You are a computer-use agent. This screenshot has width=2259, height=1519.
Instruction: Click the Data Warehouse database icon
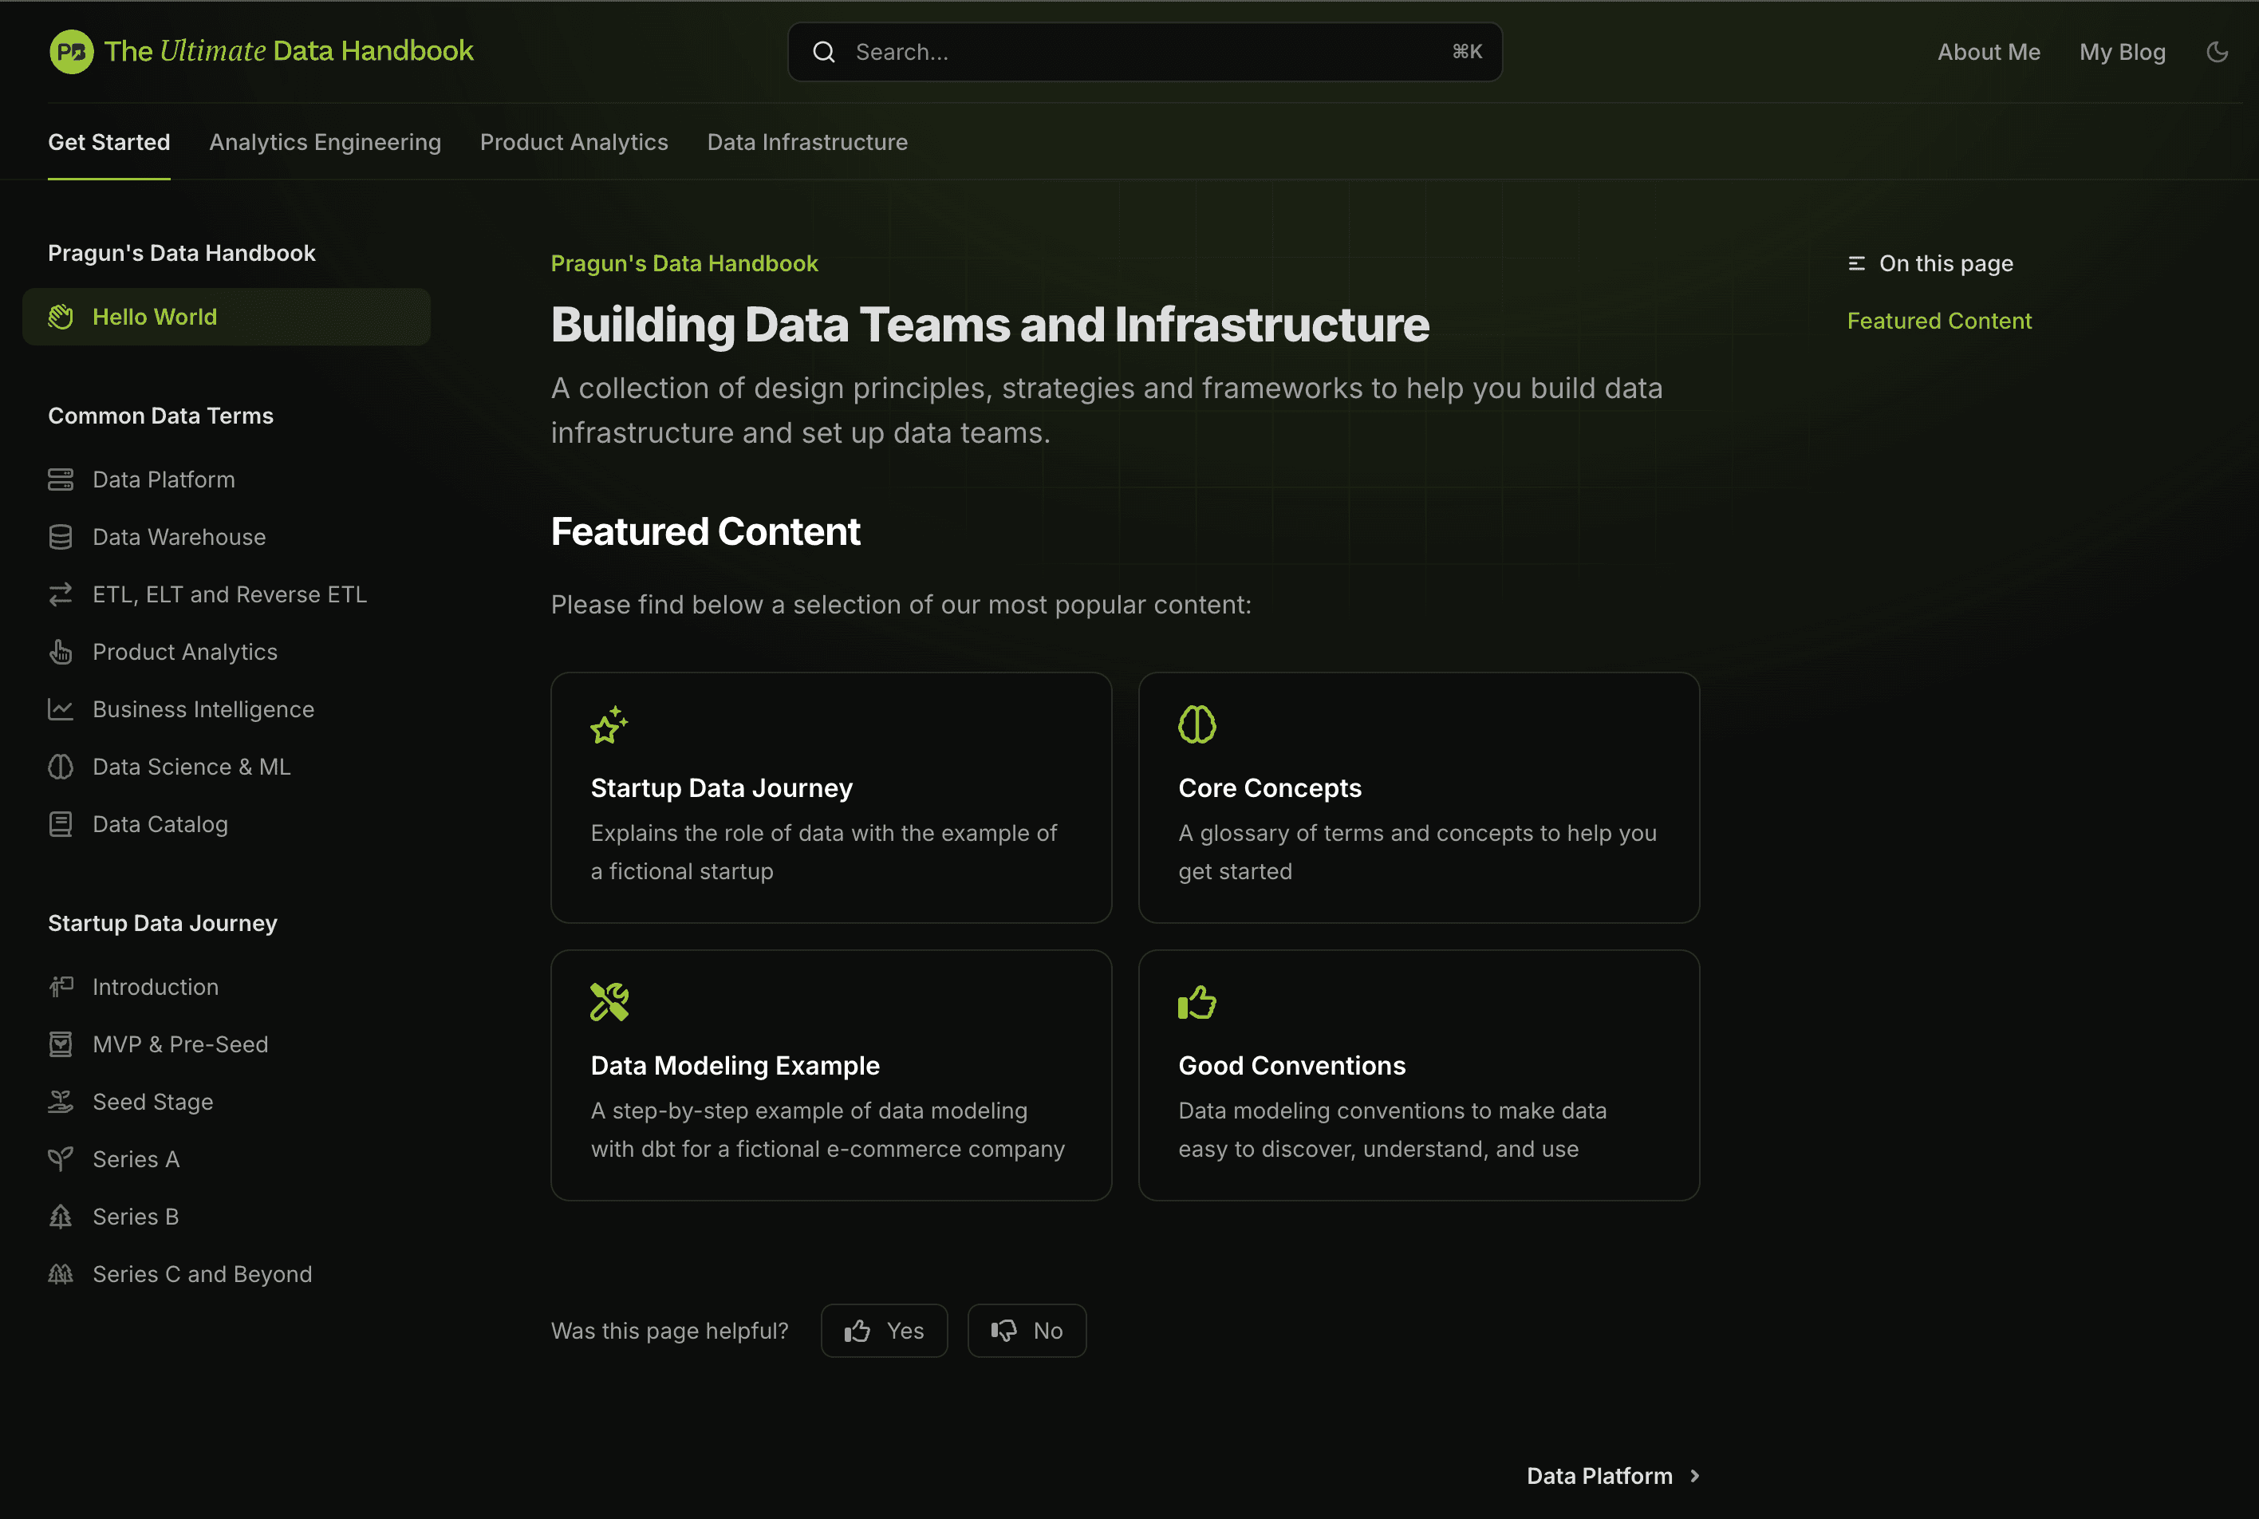click(x=60, y=538)
